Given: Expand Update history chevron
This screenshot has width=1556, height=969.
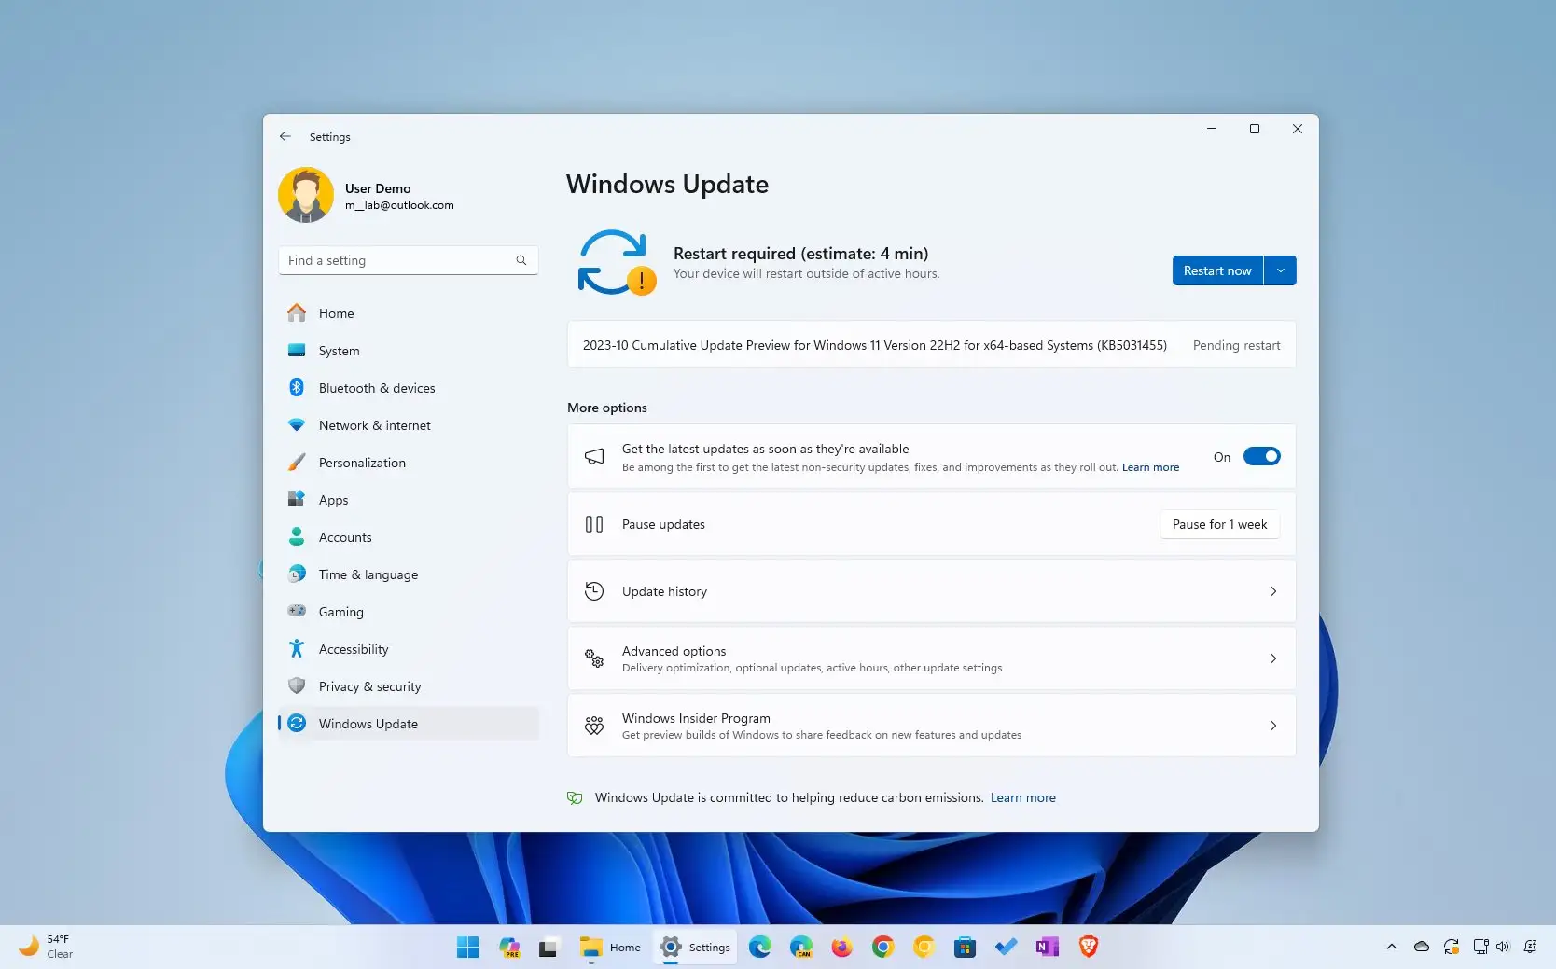Looking at the screenshot, I should point(1273,591).
